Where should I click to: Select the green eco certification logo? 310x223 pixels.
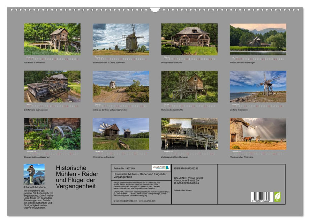[278, 197]
